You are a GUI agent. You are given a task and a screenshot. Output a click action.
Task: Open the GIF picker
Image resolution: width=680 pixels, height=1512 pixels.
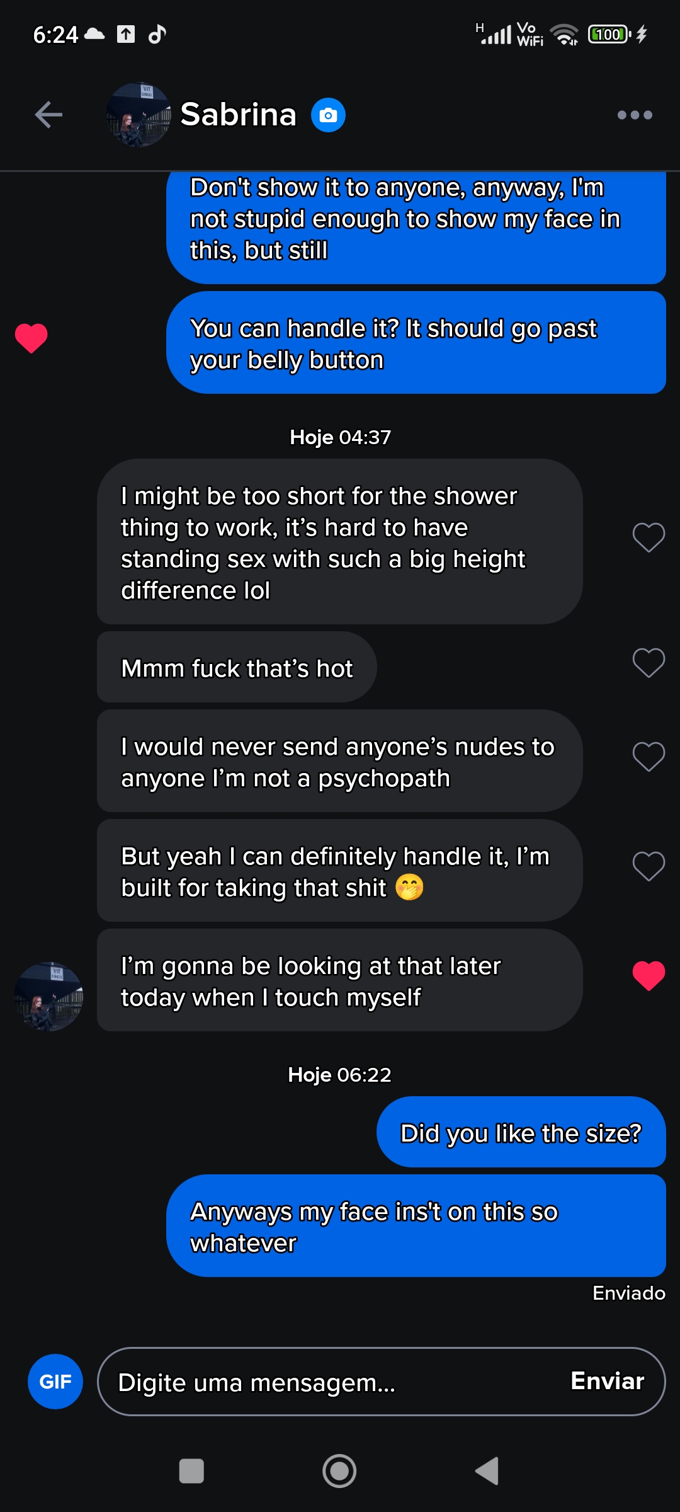tap(55, 1382)
